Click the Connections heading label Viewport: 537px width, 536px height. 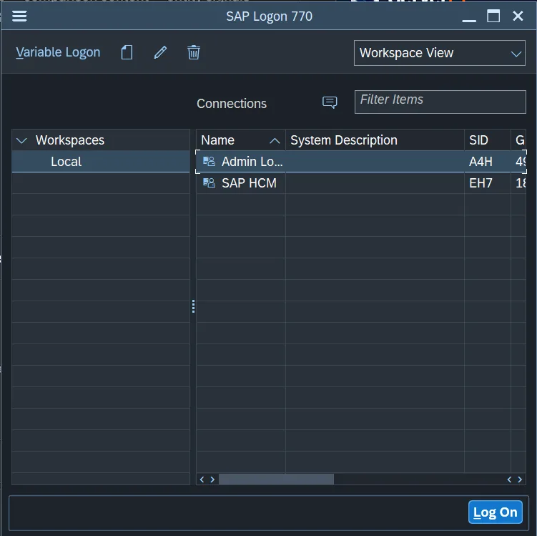pyautogui.click(x=232, y=104)
